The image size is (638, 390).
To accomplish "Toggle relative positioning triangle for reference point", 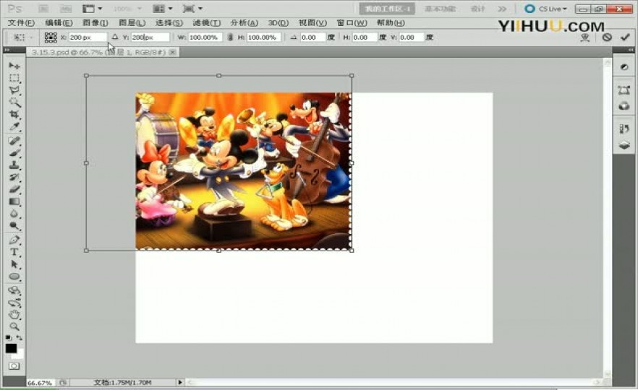I will [115, 37].
